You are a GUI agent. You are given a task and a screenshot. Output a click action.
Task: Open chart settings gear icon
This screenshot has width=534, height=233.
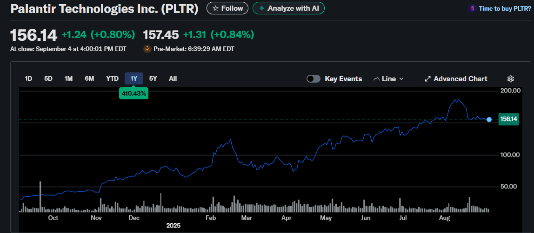(510, 79)
